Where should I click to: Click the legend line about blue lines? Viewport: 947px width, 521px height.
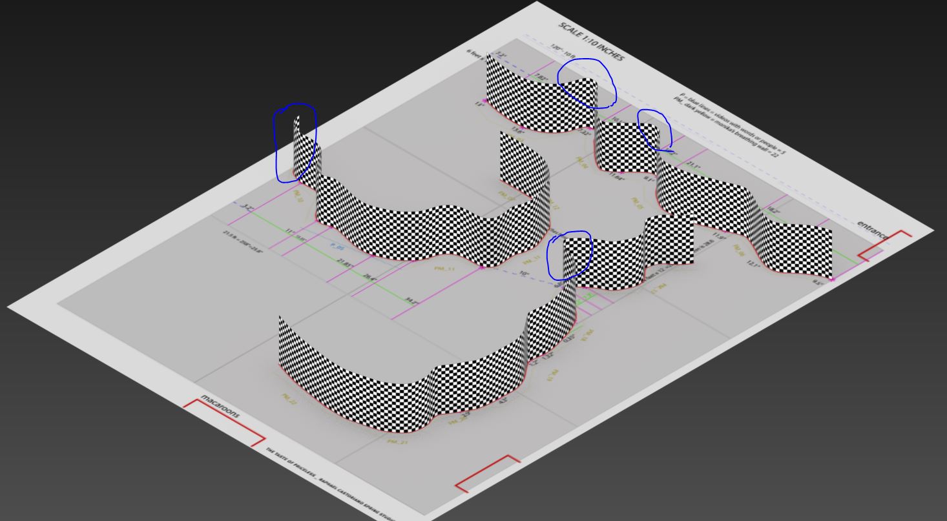(731, 123)
